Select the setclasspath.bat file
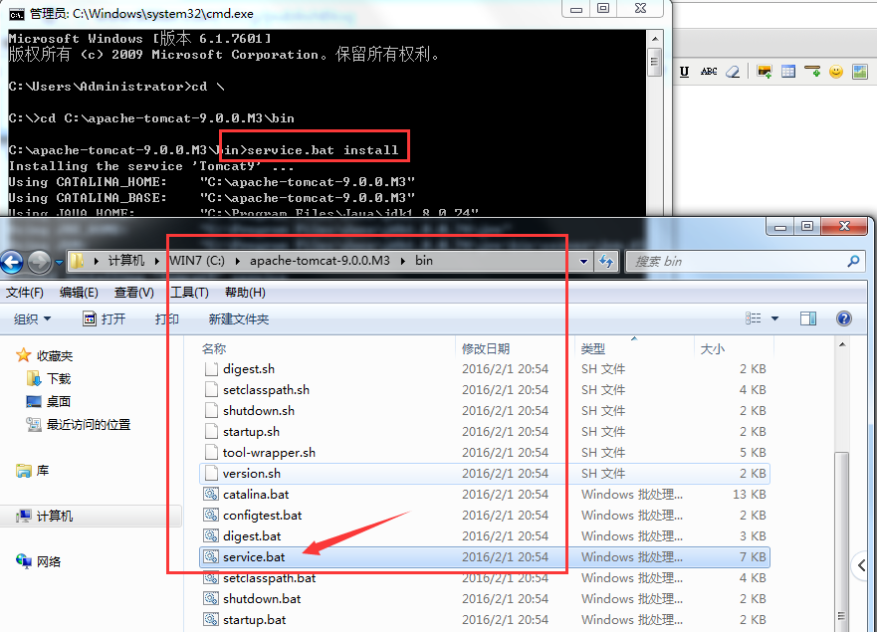Image resolution: width=877 pixels, height=632 pixels. point(485,577)
